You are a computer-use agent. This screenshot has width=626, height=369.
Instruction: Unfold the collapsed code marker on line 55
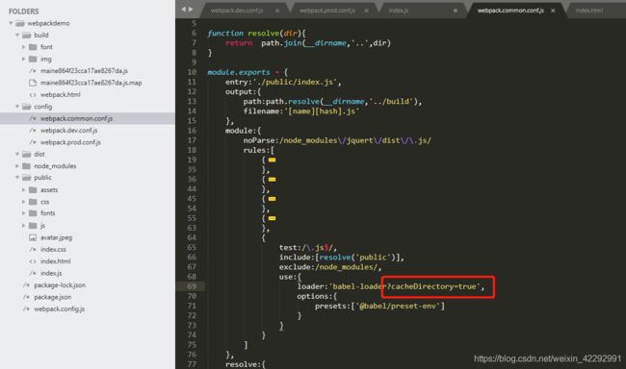272,218
